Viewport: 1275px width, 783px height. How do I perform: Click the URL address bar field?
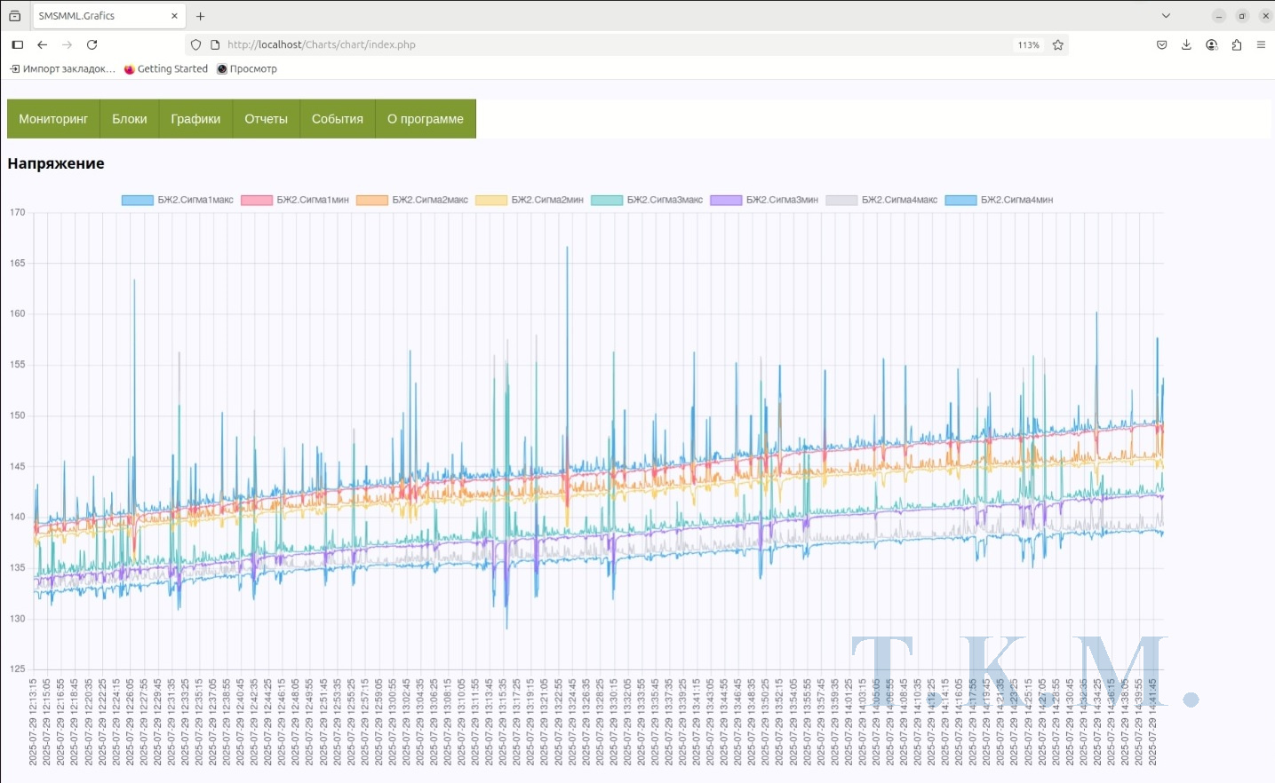point(613,44)
